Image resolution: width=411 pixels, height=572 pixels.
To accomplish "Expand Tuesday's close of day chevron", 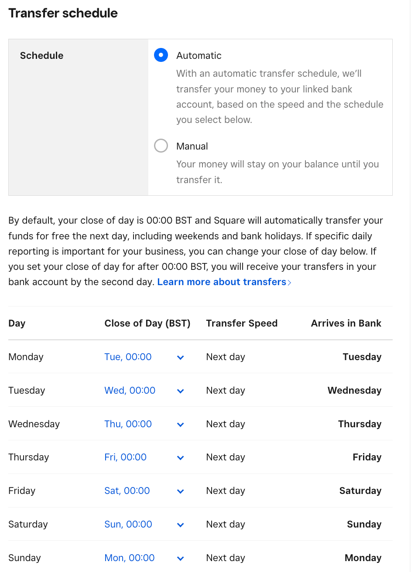I will [181, 391].
